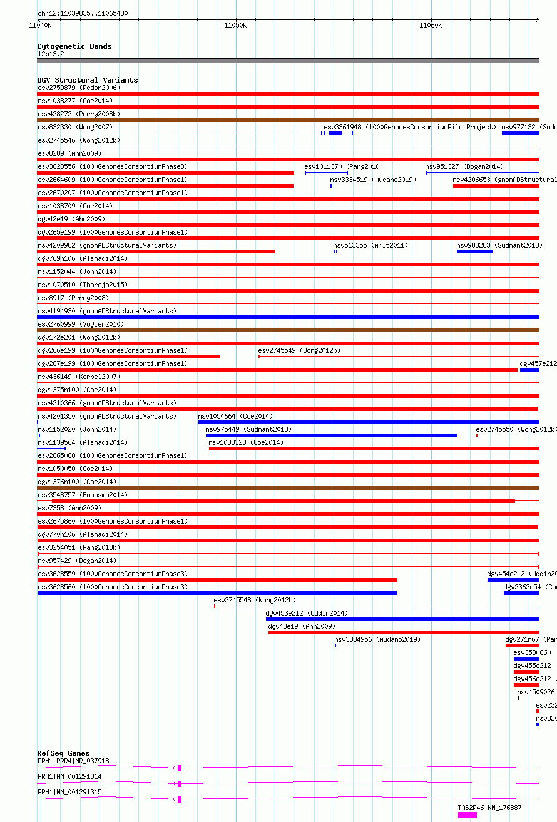Open the nsv1070510 (Thareja2015) label
557x822 pixels.
(83, 285)
